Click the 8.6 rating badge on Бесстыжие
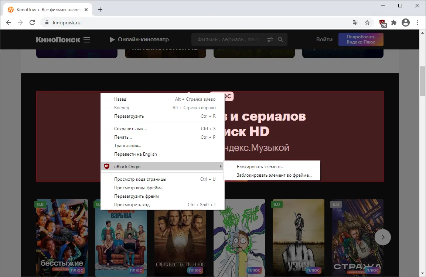Viewport: 426px width, 277px height. 40,204
